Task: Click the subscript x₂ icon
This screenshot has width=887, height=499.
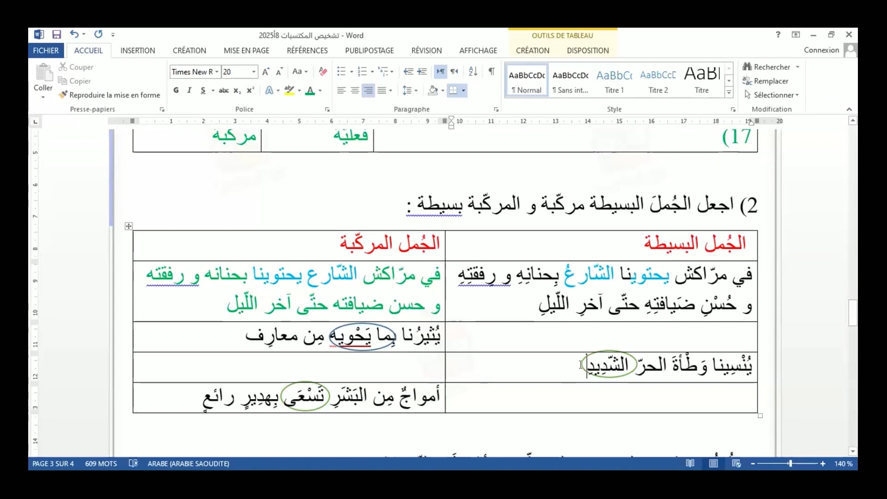Action: point(237,91)
